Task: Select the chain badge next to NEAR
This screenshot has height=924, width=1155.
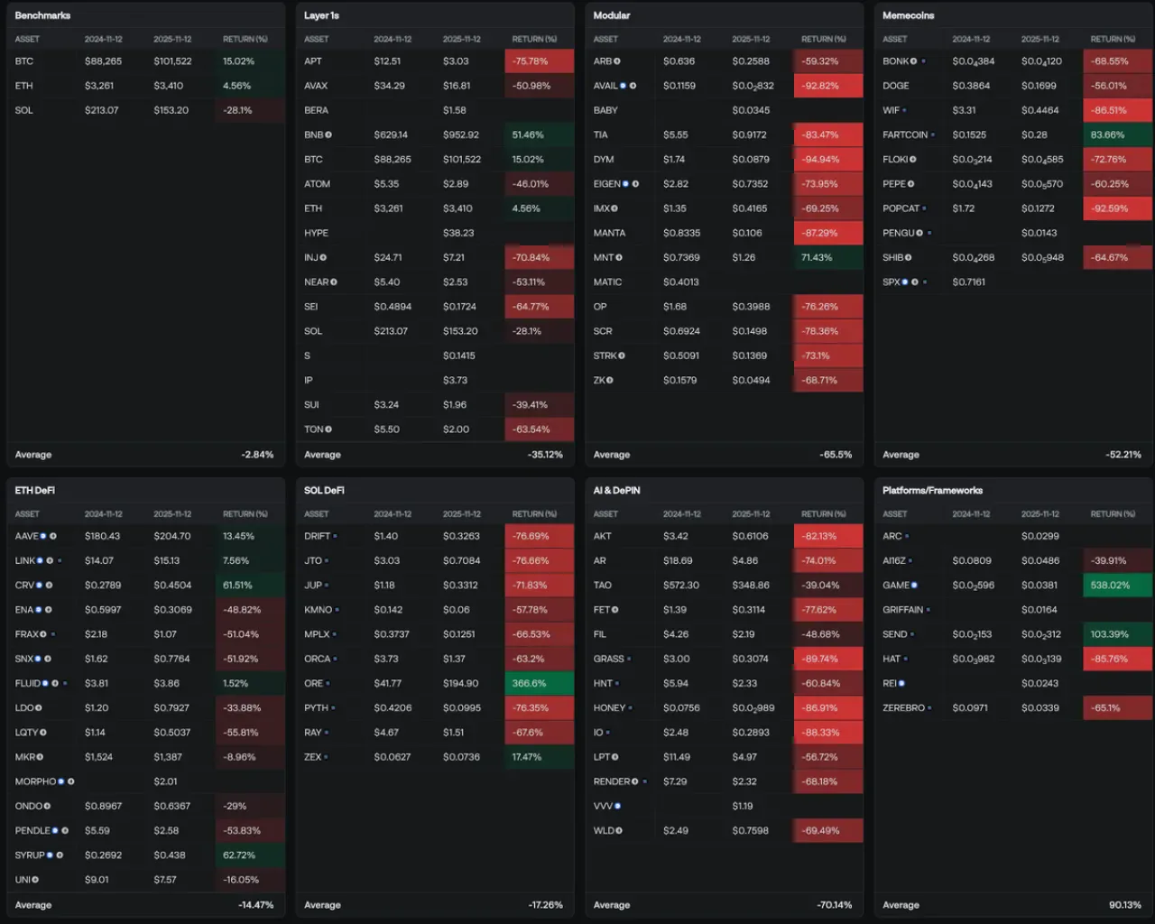Action: pos(334,282)
